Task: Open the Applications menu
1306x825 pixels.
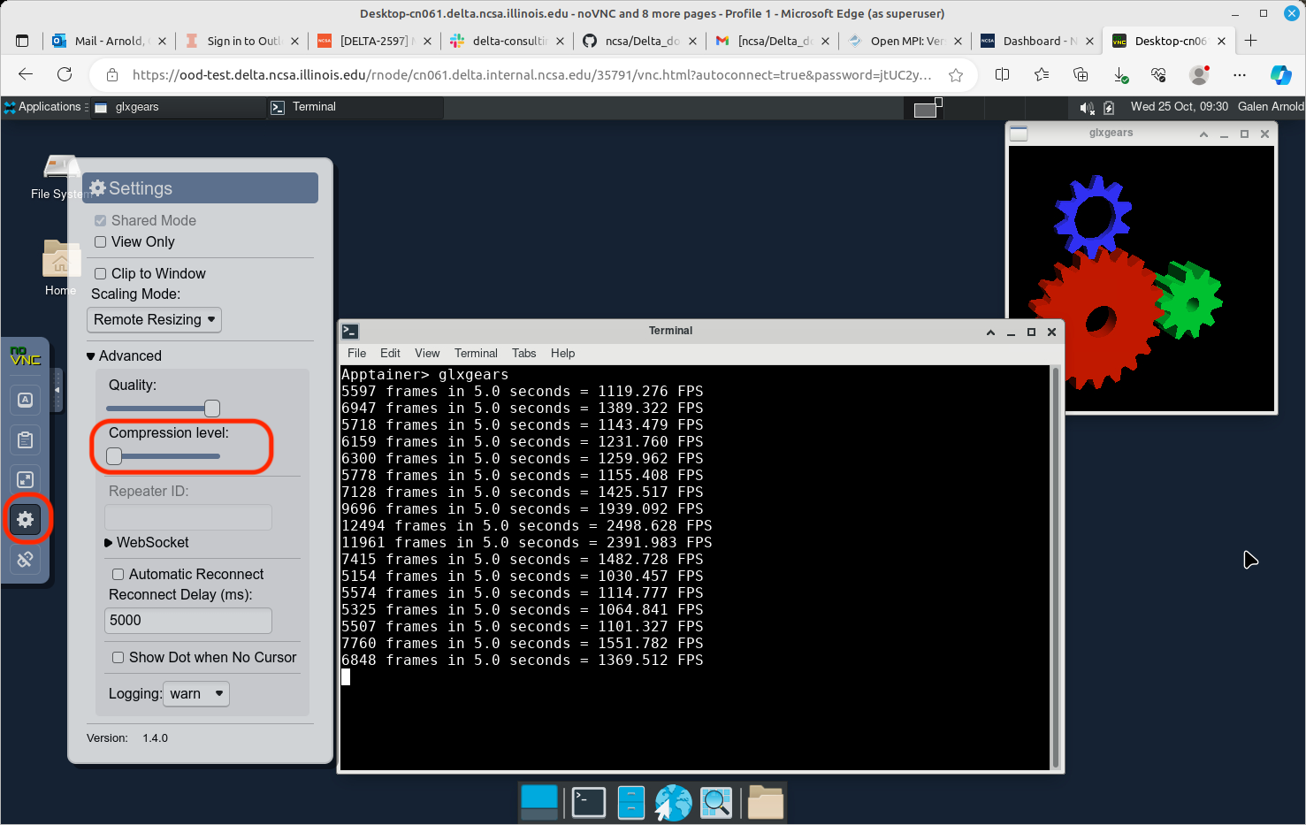Action: pos(43,107)
